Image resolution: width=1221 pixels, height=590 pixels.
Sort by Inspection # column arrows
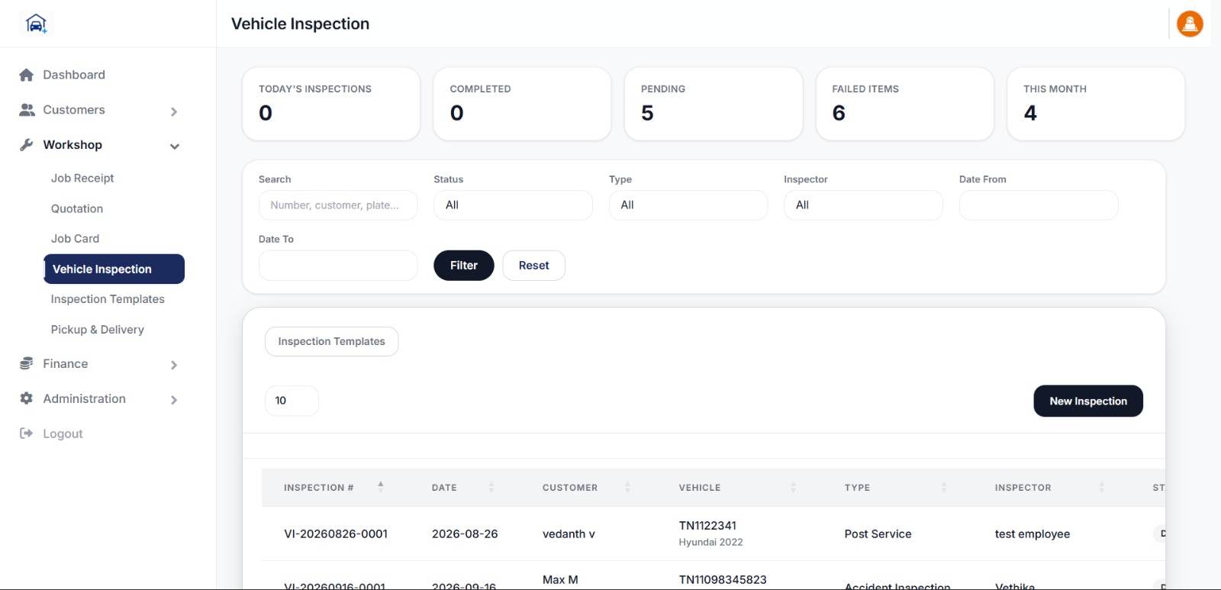click(380, 487)
